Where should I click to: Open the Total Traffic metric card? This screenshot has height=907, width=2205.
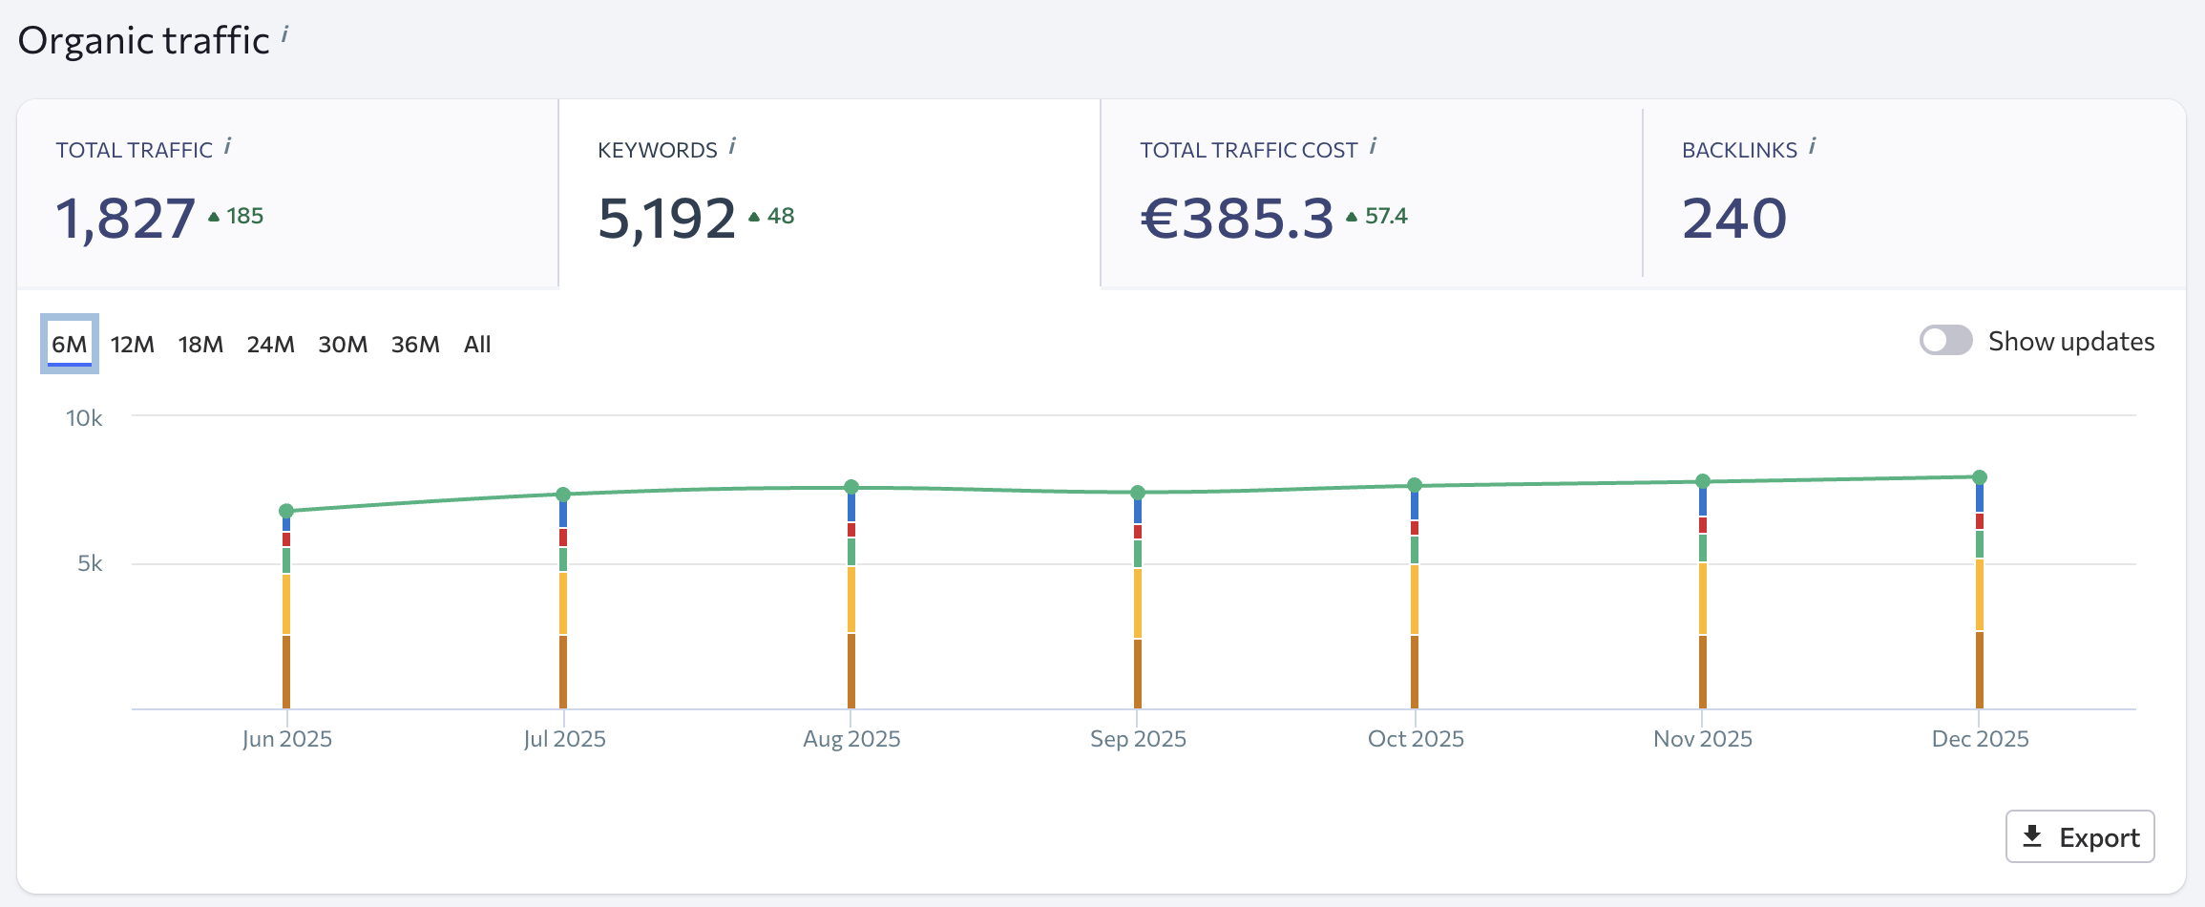pos(286,194)
